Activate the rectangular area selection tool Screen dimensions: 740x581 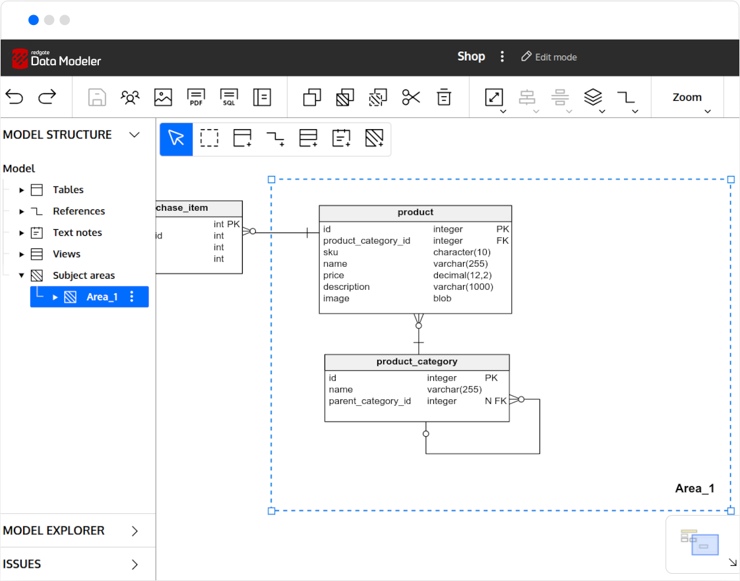209,138
